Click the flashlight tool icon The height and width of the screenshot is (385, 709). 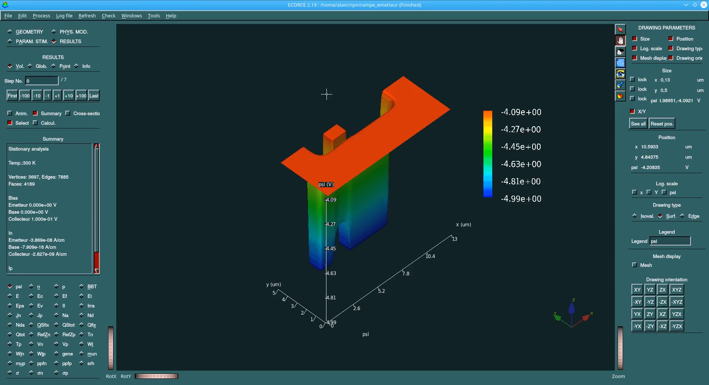click(x=620, y=85)
